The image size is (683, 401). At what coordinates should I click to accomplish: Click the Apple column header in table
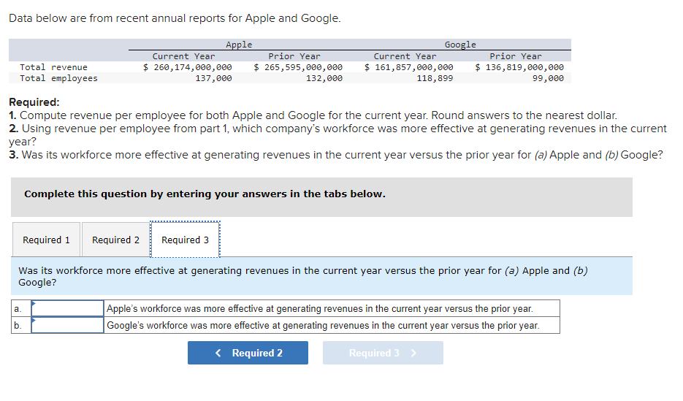click(x=239, y=45)
